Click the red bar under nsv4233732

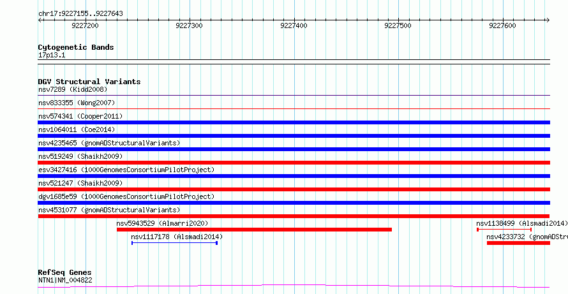(518, 243)
